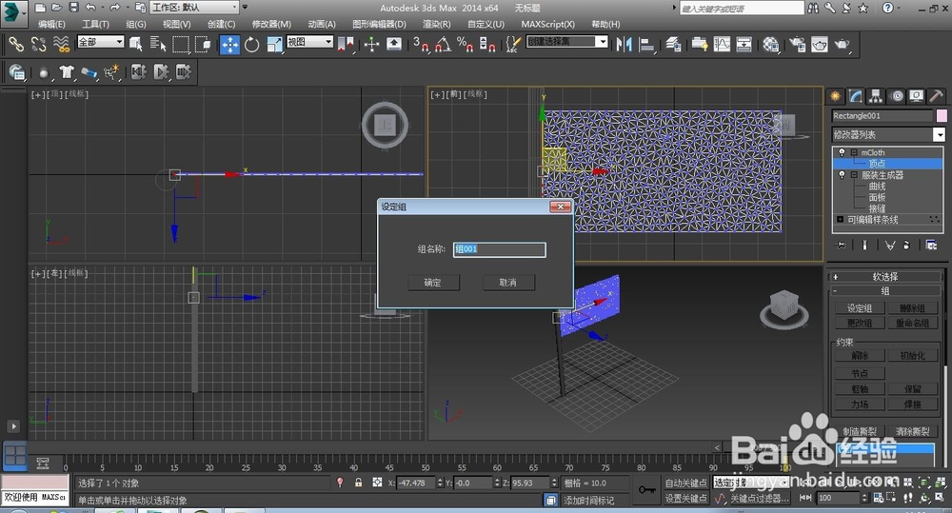Click the Mirror tool icon
Viewport: 952px width, 513px height.
click(624, 44)
